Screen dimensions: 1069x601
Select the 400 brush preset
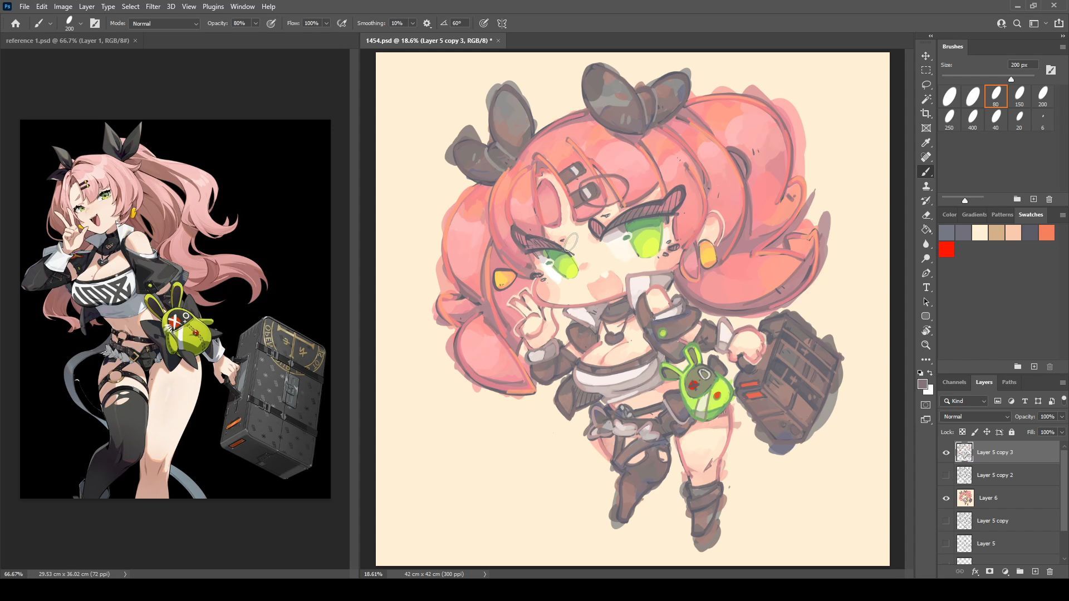pos(972,120)
